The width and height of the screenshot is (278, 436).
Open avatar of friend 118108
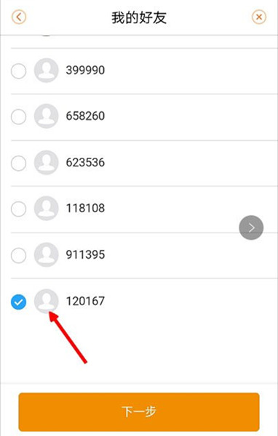(47, 208)
